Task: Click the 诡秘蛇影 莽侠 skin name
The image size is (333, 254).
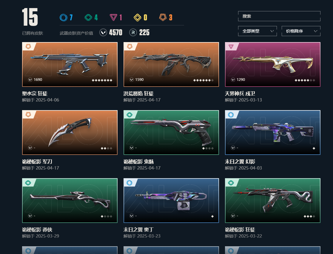Action: (x=37, y=230)
